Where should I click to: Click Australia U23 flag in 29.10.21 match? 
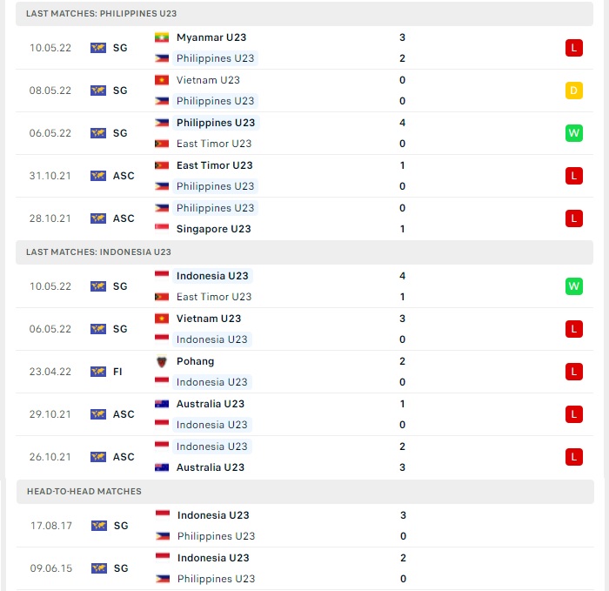162,404
